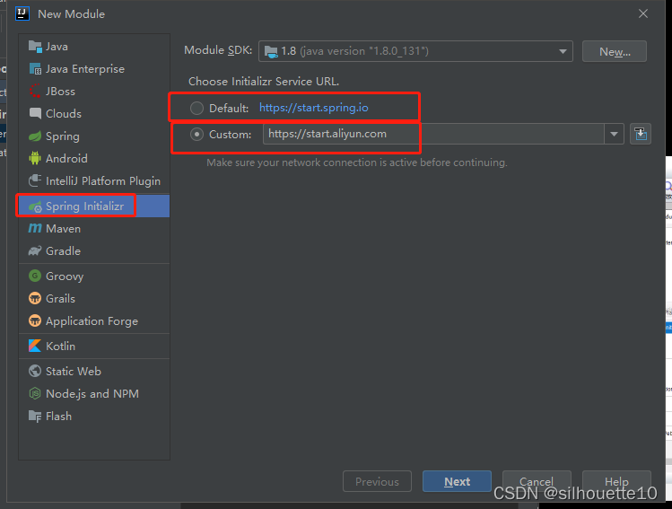Select Spring module type label
672x509 pixels.
(63, 136)
